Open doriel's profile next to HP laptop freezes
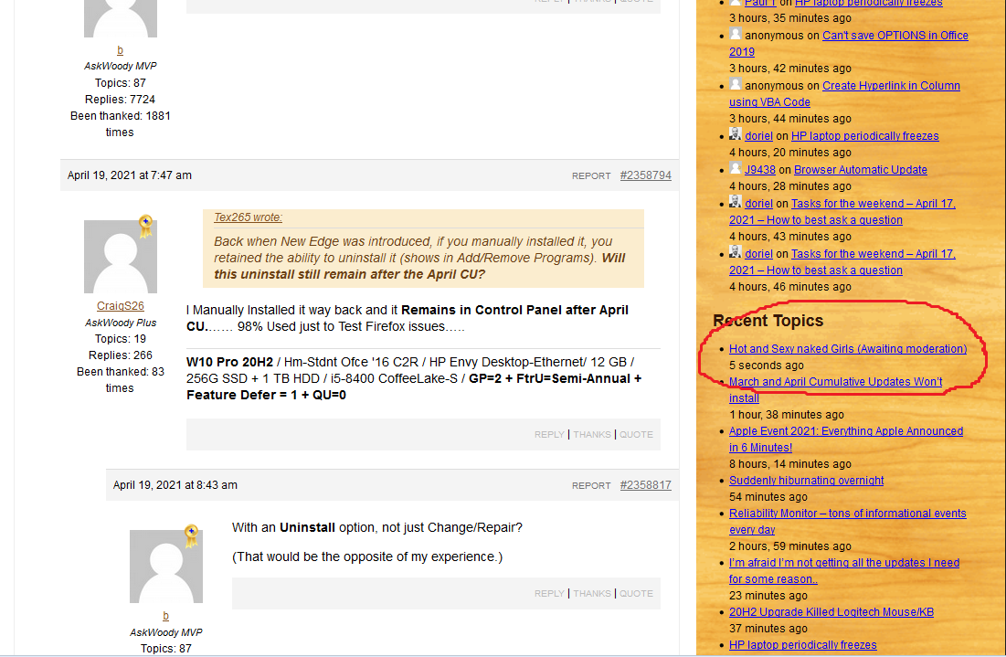Screen dimensions: 1006x657 758,136
